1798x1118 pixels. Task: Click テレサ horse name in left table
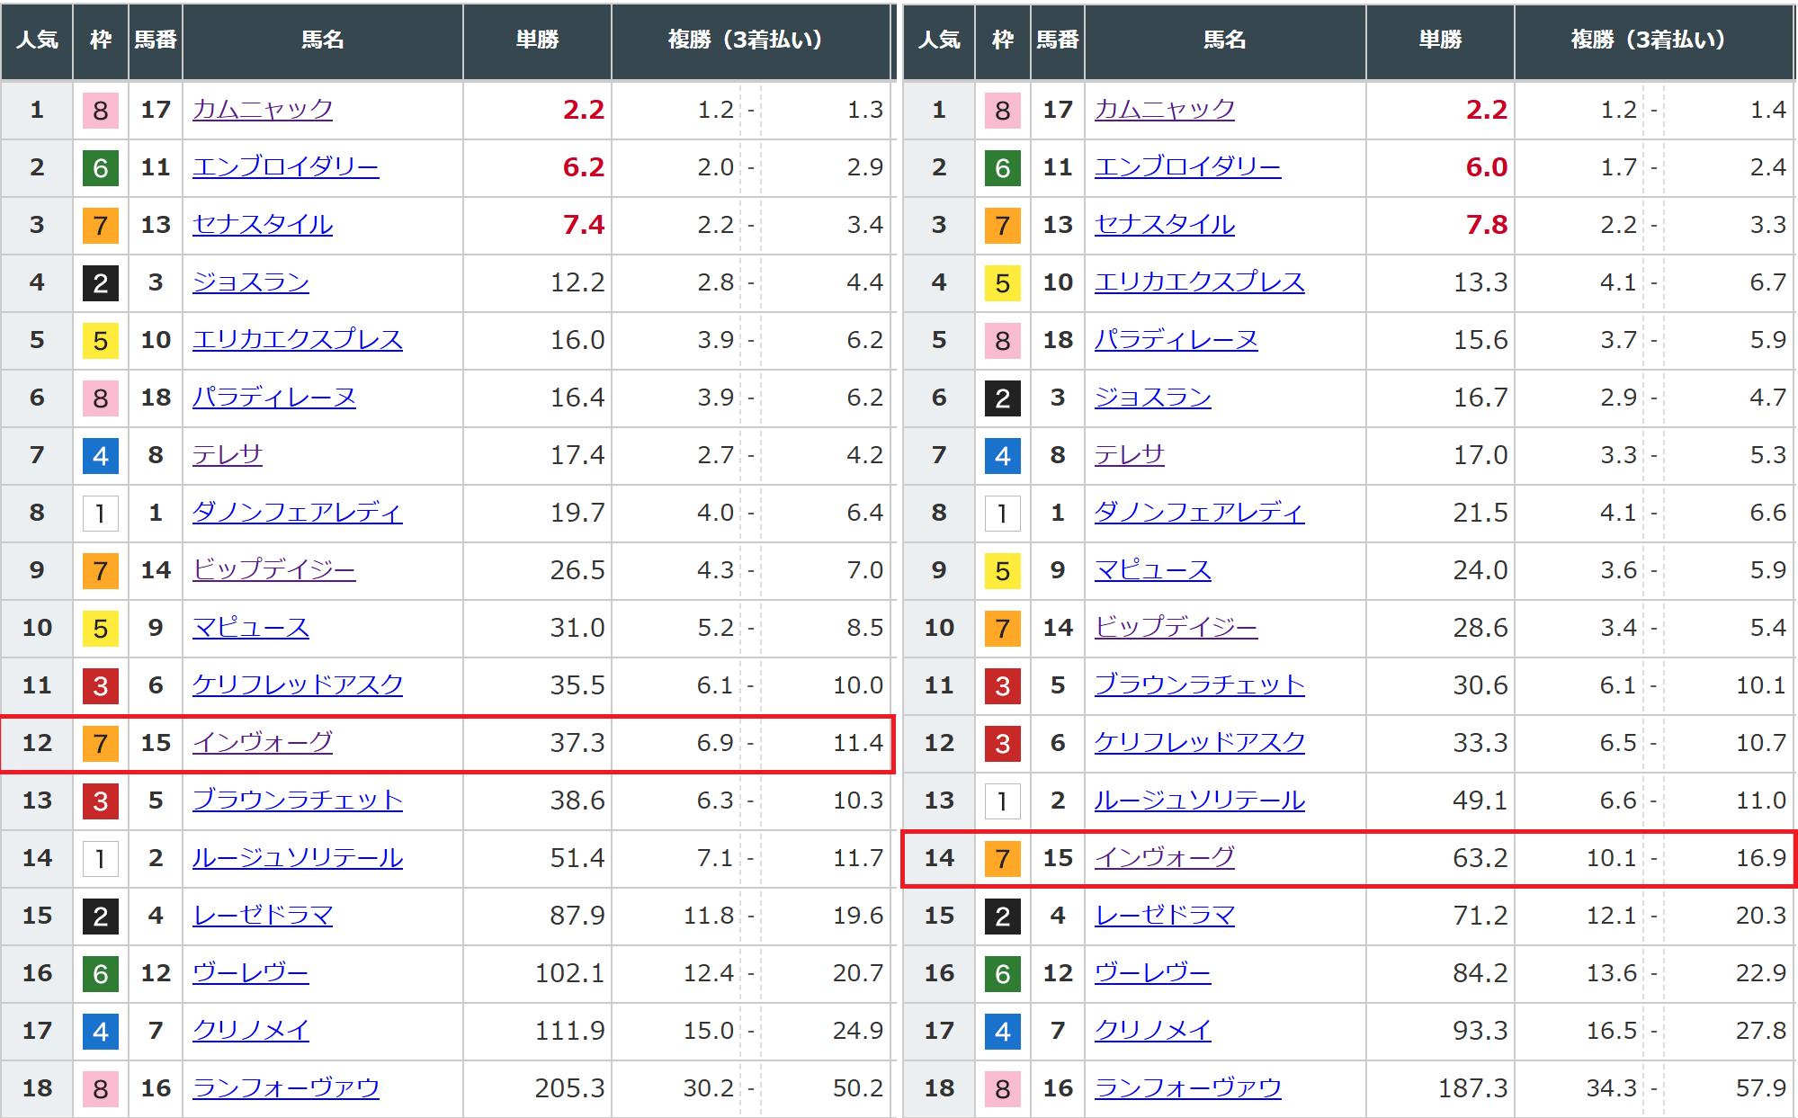(227, 455)
